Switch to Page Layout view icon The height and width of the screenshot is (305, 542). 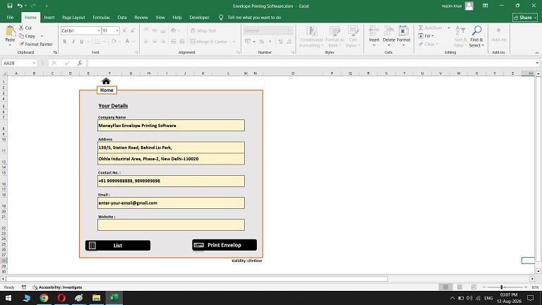(x=459, y=287)
